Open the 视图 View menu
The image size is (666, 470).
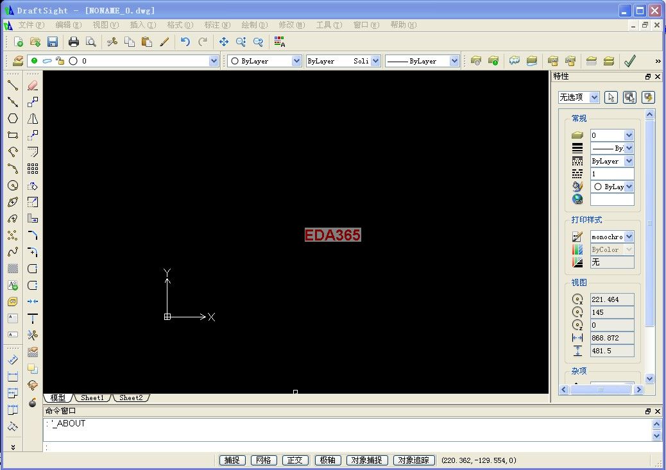coord(106,25)
